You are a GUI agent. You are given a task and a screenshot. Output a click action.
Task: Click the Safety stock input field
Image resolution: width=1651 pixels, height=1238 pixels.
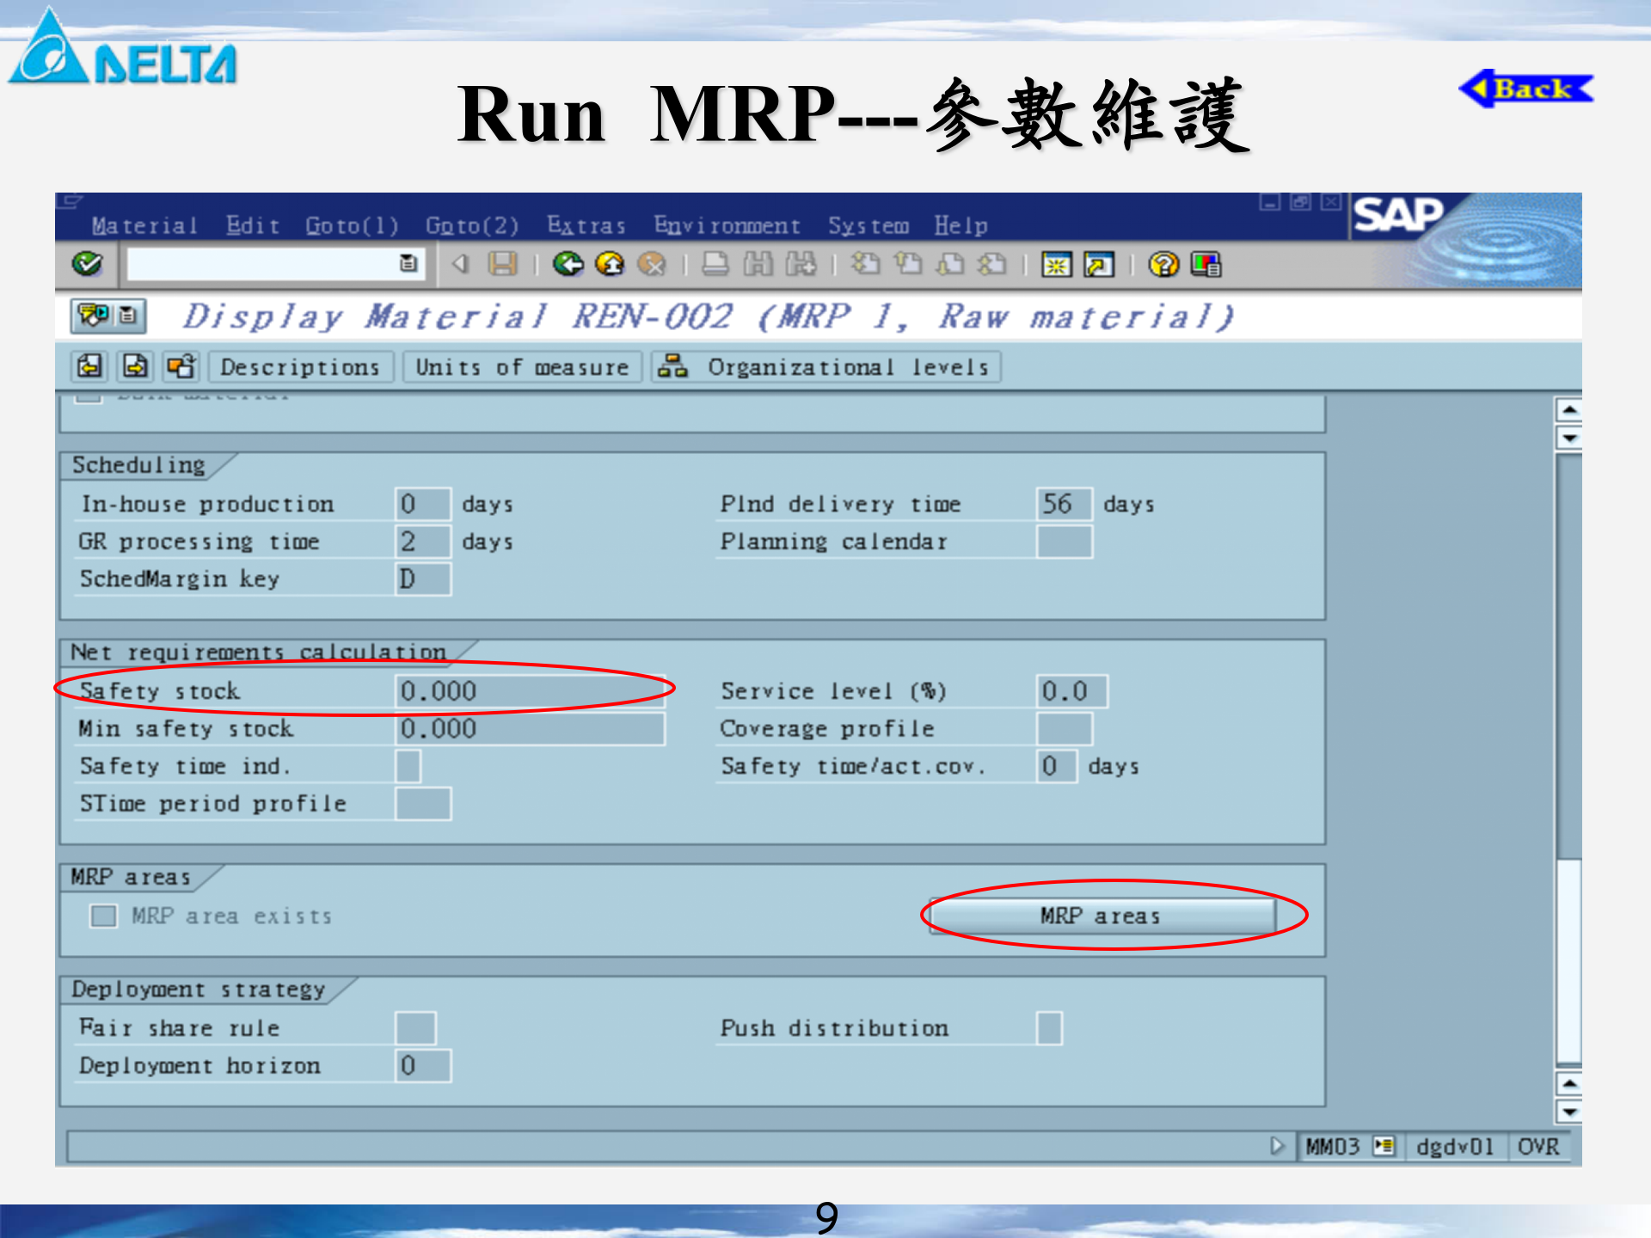[x=533, y=690]
